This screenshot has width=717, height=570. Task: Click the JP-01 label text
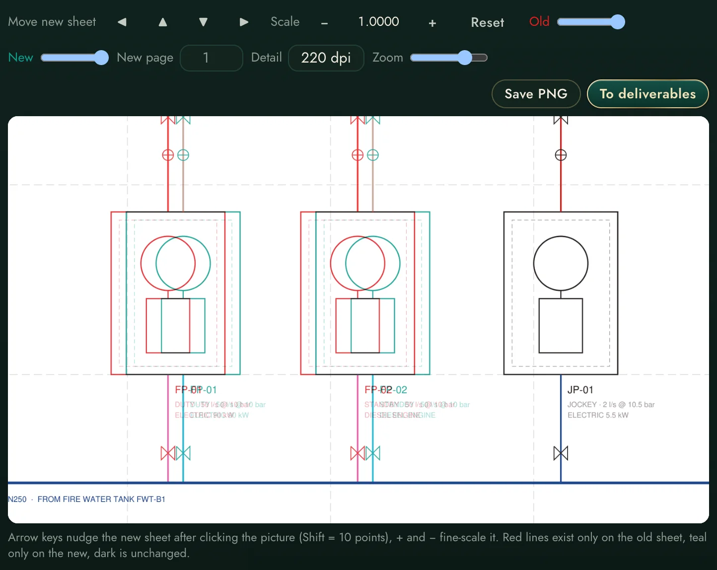(x=580, y=390)
